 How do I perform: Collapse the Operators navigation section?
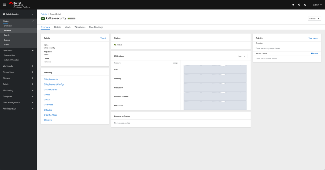click(x=18, y=50)
